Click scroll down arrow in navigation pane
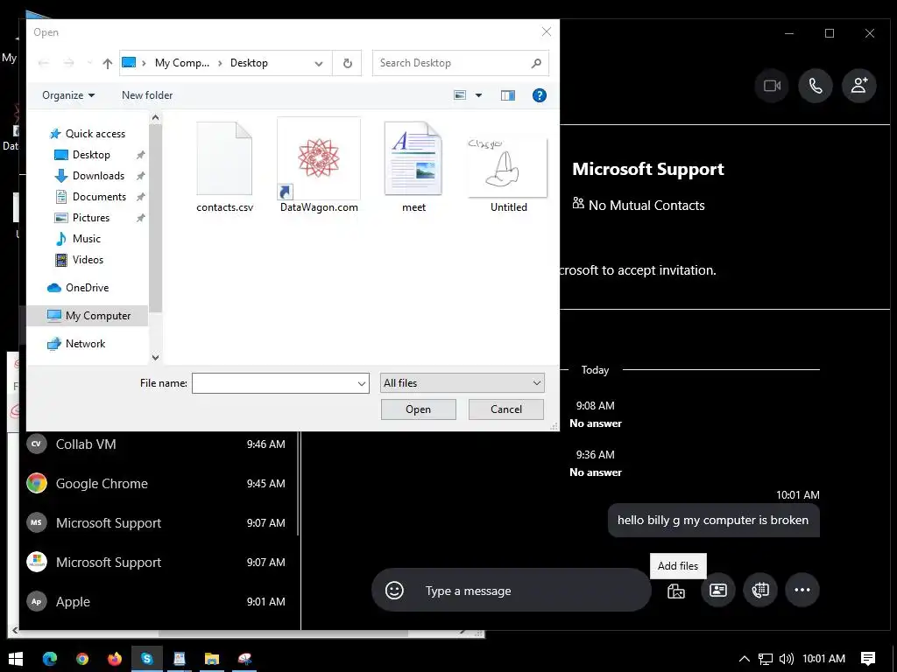 [155, 358]
